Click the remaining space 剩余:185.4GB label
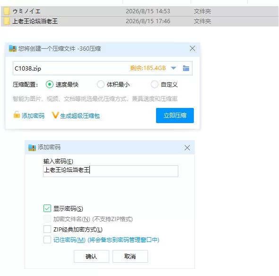This screenshot has width=279, height=276. (148, 68)
